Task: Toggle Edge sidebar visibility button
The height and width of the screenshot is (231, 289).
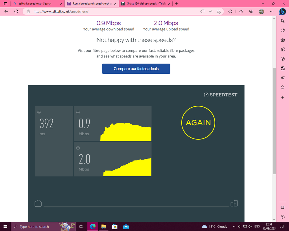Action: click(x=283, y=207)
